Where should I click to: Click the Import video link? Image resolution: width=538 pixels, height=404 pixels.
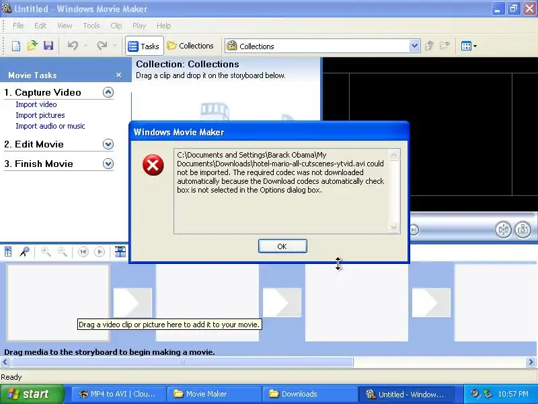tap(36, 104)
